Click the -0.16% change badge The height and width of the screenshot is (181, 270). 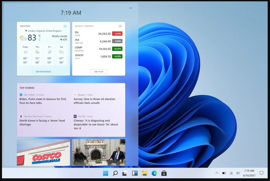pos(117,34)
